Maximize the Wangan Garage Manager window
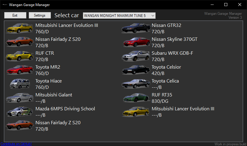Viewport: 247px width, 146px height. tap(226, 5)
